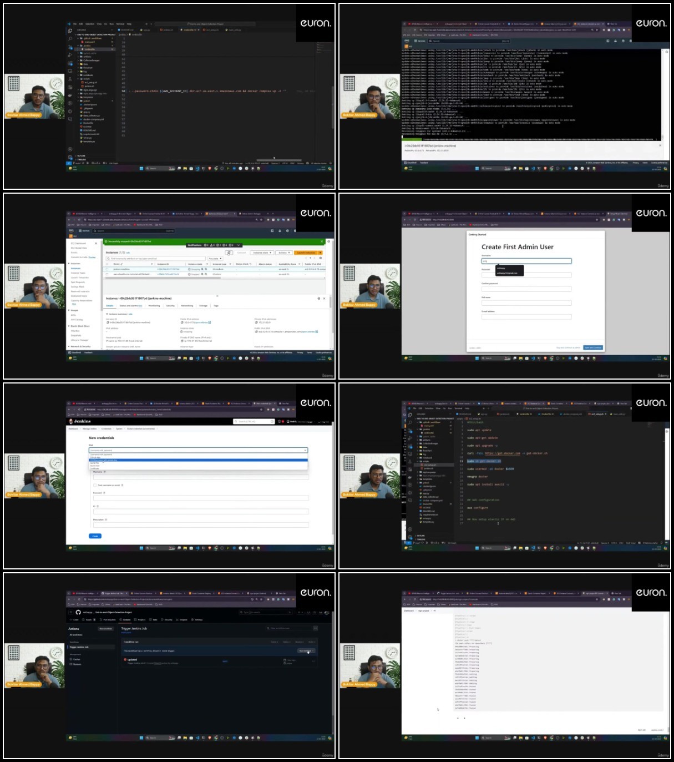This screenshot has height=762, width=674.
Task: Click table preferences gear beside pagination
Action: click(321, 258)
